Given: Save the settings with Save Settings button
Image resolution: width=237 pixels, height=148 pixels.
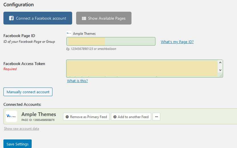Looking at the screenshot, I should [17, 144].
